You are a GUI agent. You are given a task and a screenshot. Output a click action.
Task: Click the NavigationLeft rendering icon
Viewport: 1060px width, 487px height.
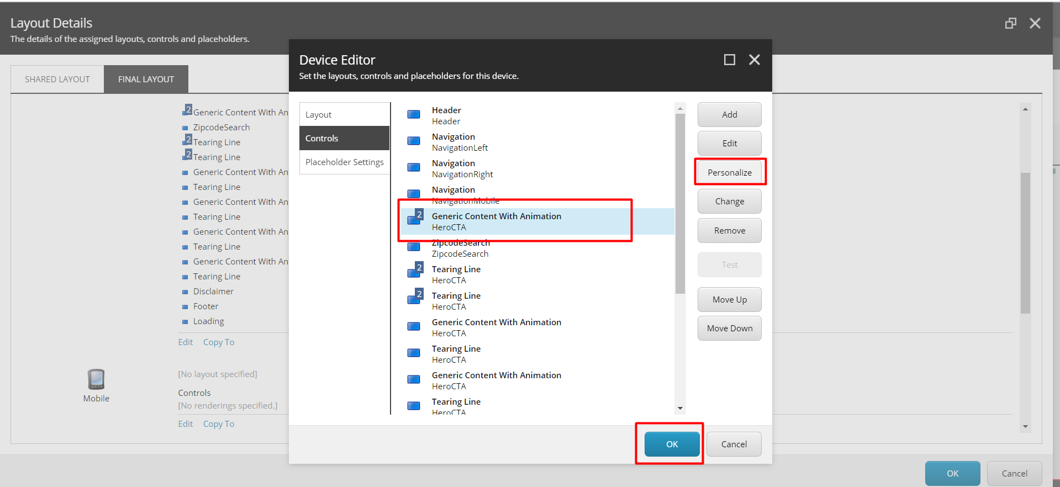(x=414, y=141)
